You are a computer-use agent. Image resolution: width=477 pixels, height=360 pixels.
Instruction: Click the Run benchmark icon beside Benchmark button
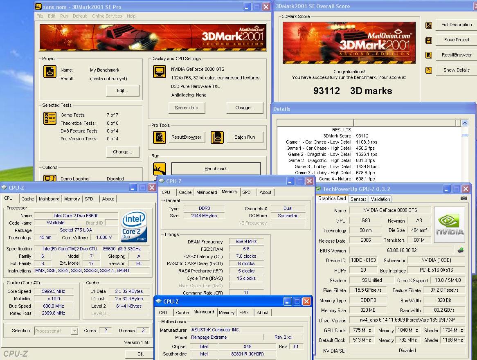(x=160, y=168)
